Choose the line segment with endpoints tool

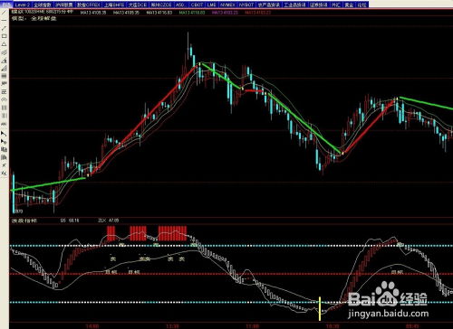tap(5, 28)
